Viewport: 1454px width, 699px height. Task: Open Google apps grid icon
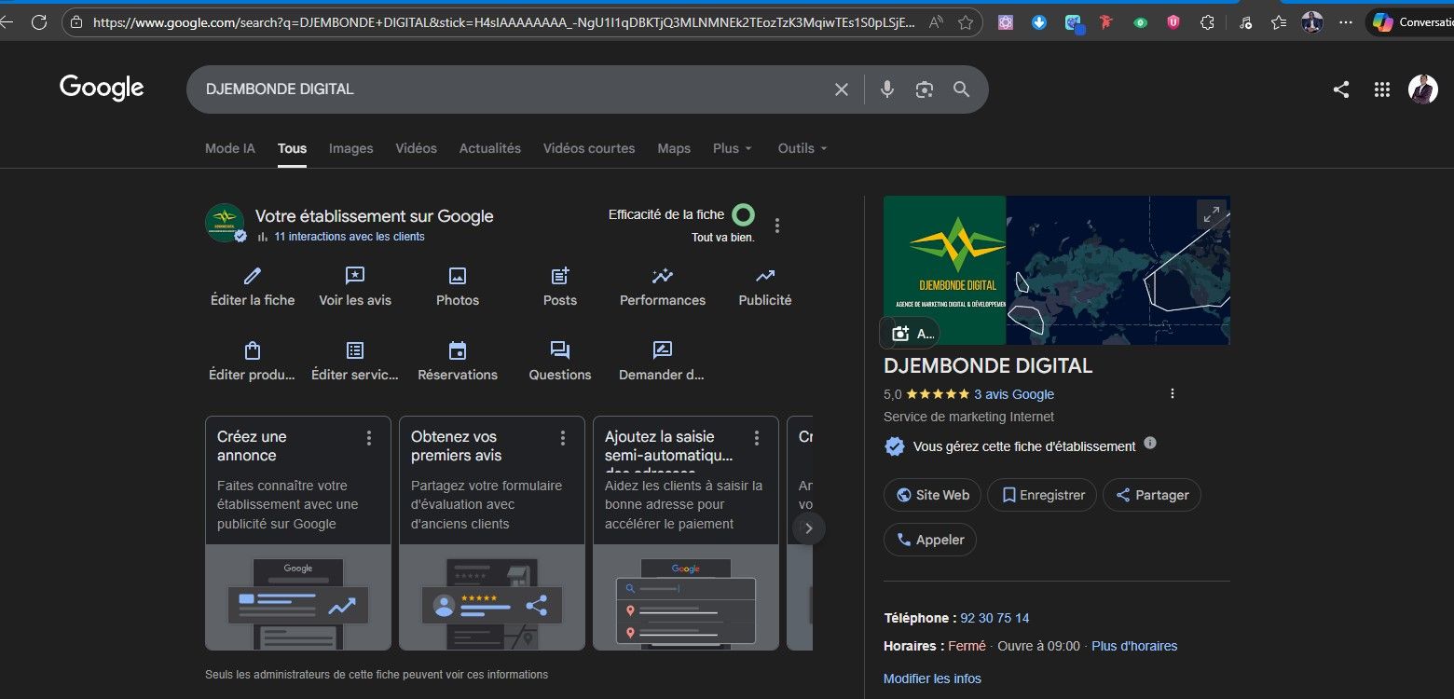pos(1382,89)
